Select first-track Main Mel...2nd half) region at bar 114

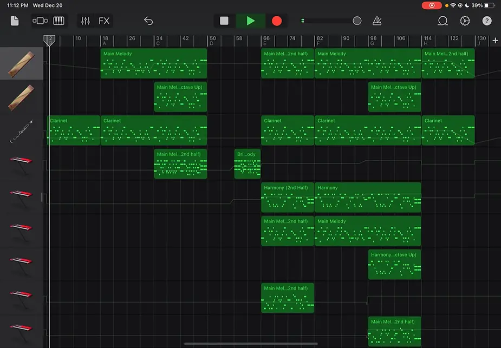(448, 63)
